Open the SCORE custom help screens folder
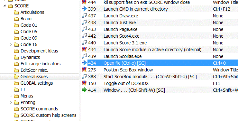The image size is (238, 121). pos(49,116)
